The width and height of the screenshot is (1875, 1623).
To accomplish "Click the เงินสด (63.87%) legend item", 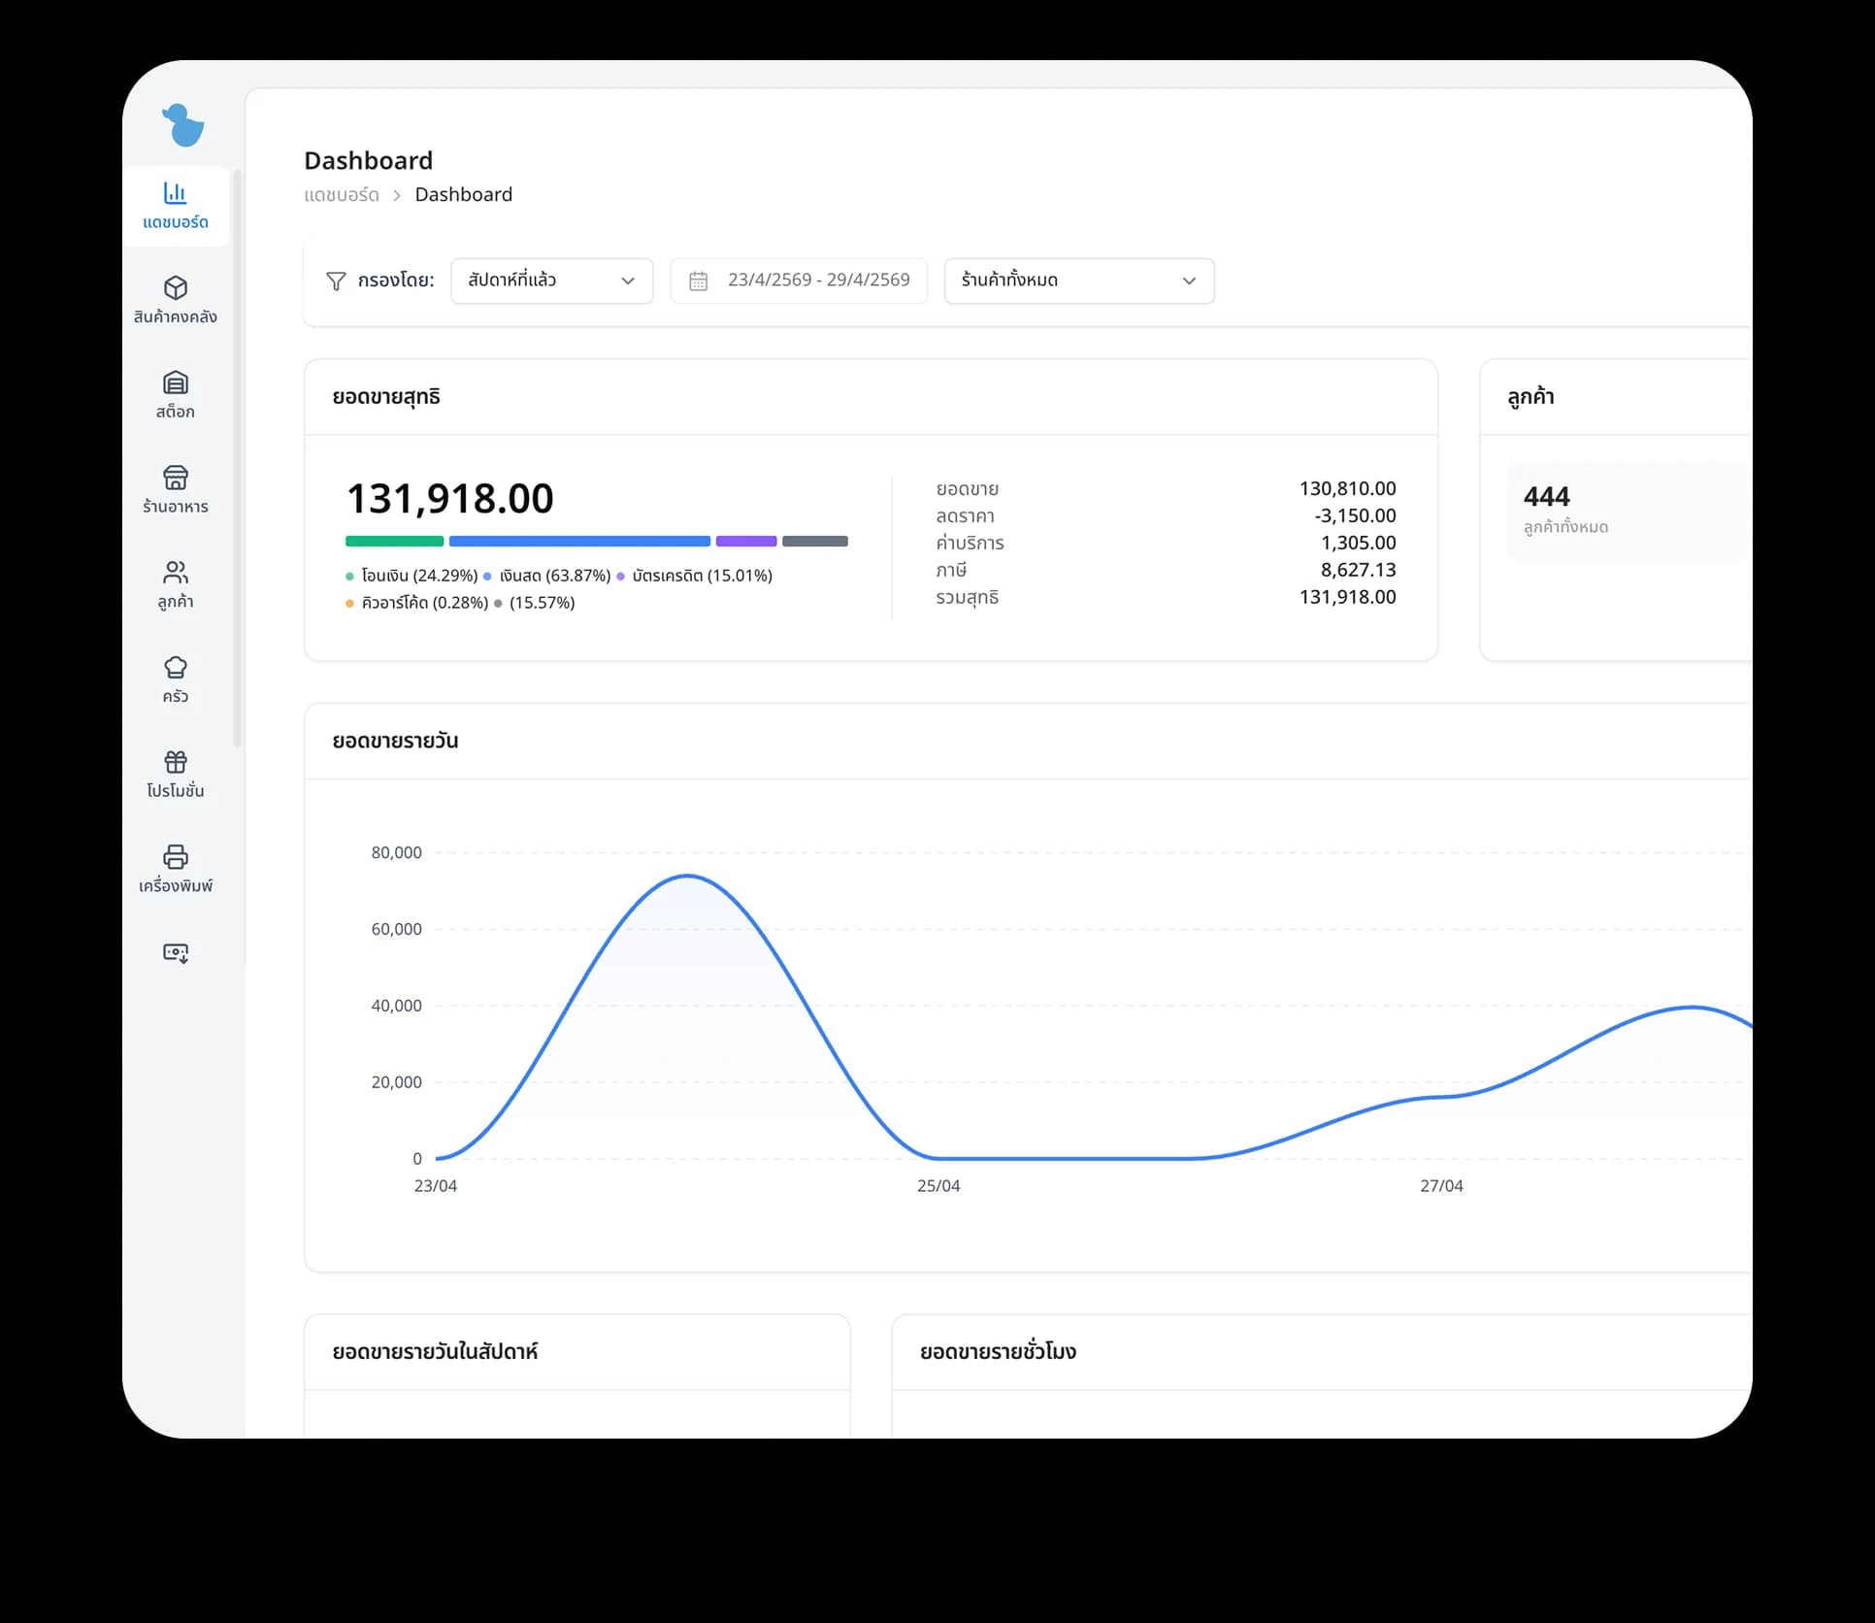I will click(546, 576).
